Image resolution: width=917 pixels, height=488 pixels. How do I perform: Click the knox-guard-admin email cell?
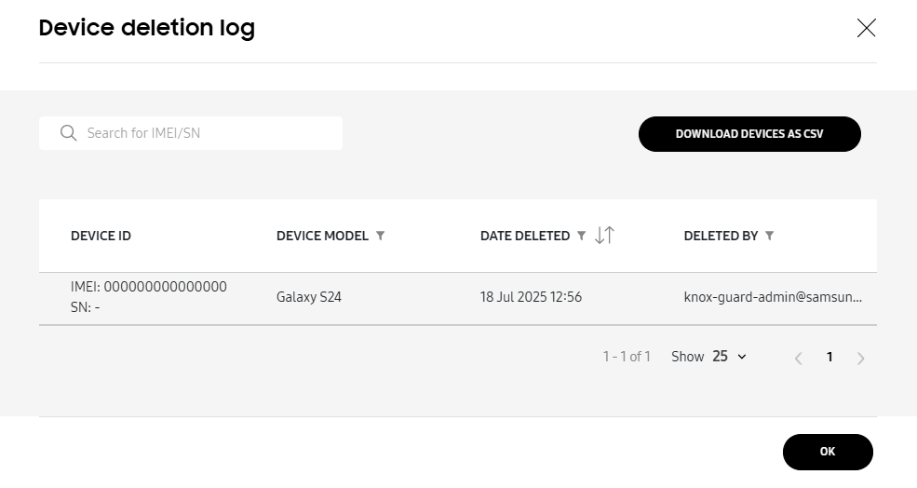(x=773, y=298)
